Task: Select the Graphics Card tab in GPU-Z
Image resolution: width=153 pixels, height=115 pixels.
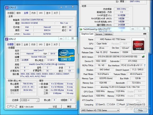Action: pyautogui.click(x=87, y=34)
